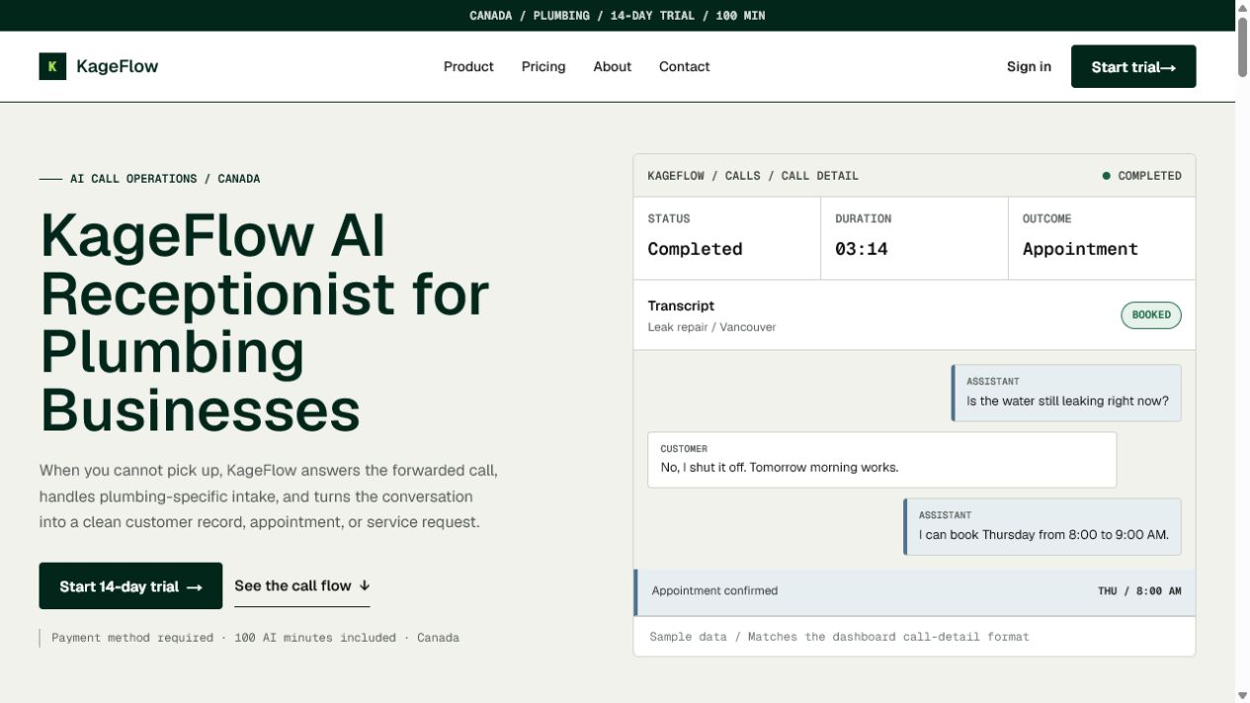Image resolution: width=1250 pixels, height=703 pixels.
Task: Open the Product menu item
Action: click(x=468, y=66)
